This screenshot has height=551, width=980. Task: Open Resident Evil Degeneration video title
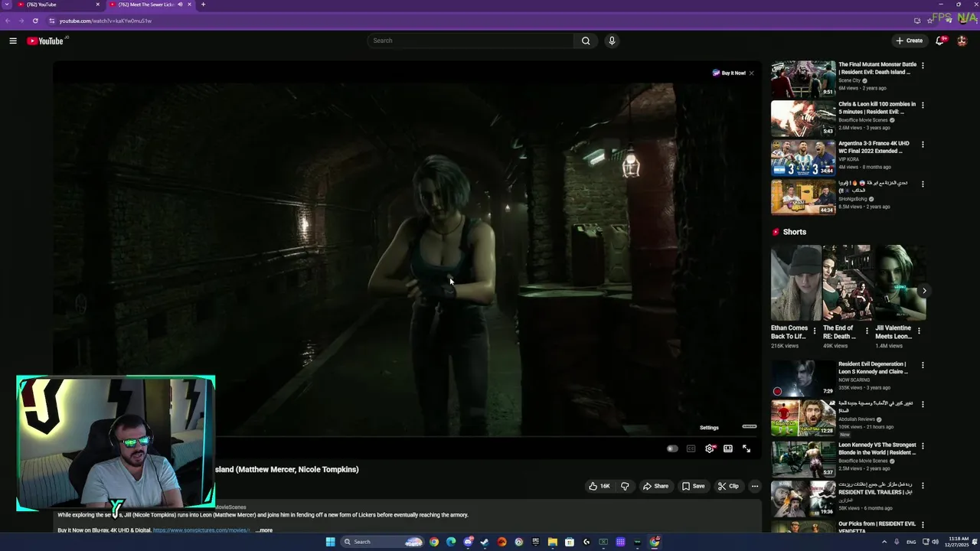873,368
